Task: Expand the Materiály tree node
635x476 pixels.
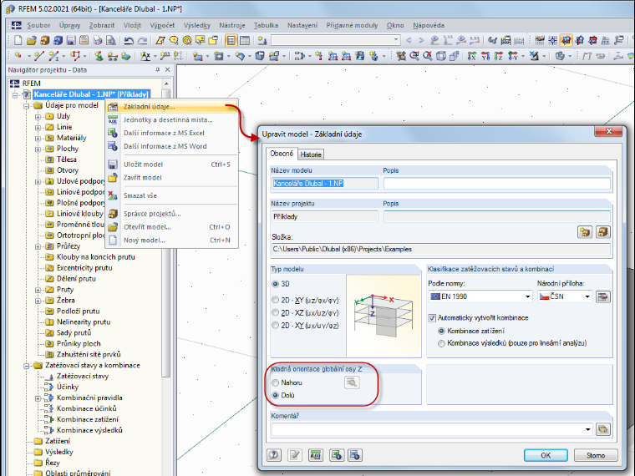Action: [38, 138]
